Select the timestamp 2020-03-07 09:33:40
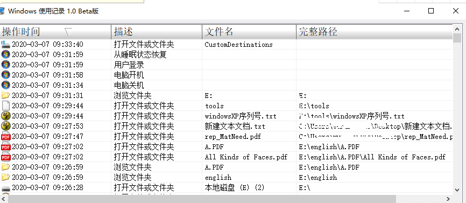This screenshot has width=466, height=203. click(x=47, y=45)
